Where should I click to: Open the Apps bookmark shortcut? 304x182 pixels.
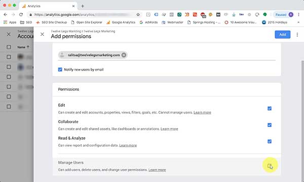click(x=10, y=22)
